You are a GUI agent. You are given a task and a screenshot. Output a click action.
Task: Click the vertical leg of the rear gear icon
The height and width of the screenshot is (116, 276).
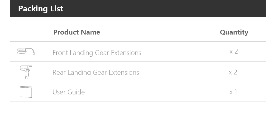[x=27, y=74]
